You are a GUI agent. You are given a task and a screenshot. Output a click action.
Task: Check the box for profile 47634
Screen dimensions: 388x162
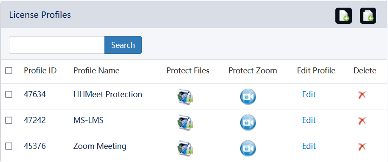[x=9, y=94]
